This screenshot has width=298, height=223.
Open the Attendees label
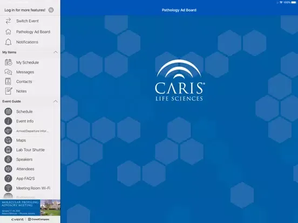(x=25, y=169)
